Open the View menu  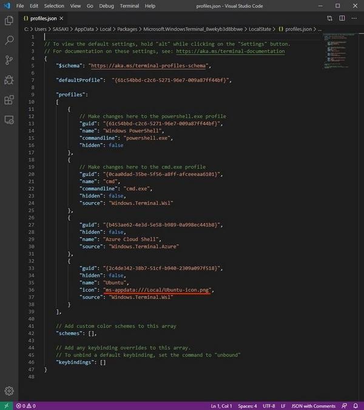(x=75, y=5)
